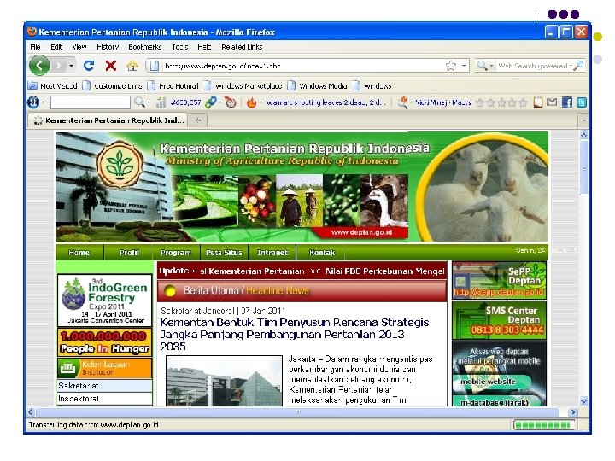615x461 pixels.
Task: Reload the page with the blue refresh icon
Action: pos(89,66)
